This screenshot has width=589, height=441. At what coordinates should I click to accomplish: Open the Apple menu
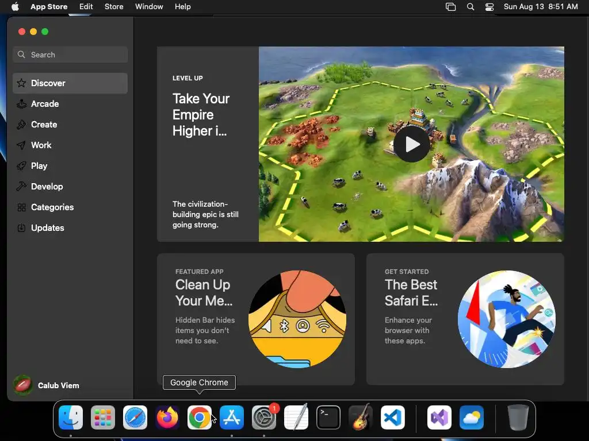15,7
